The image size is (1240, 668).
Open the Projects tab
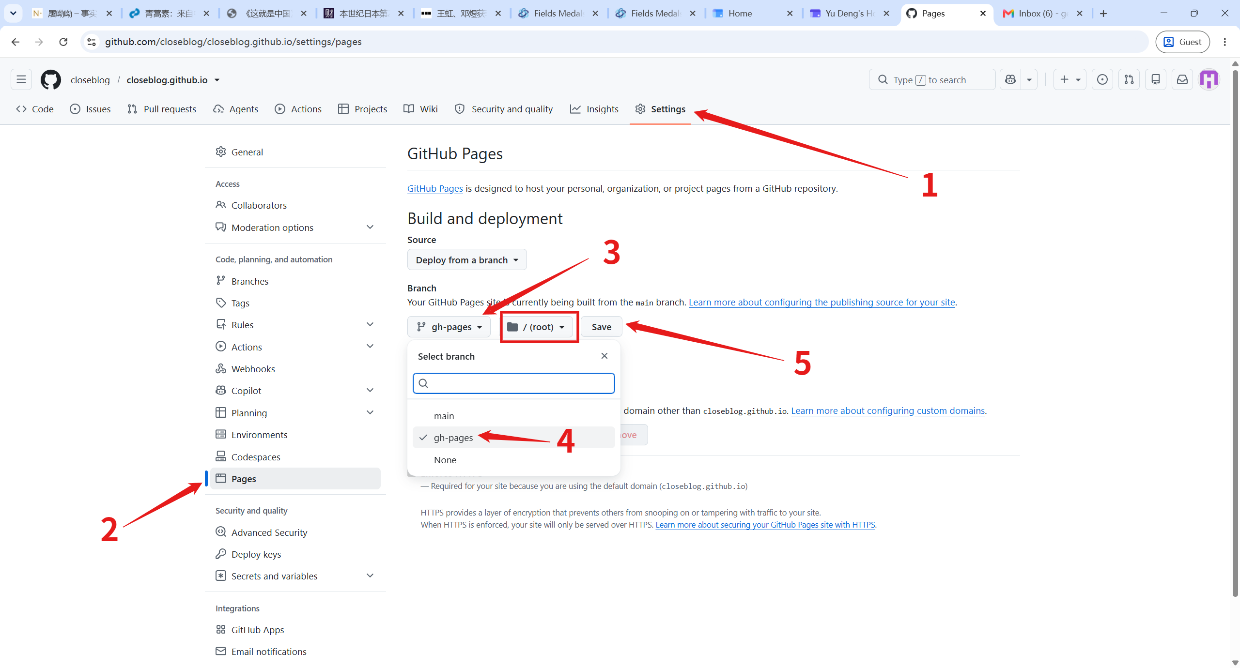coord(363,109)
